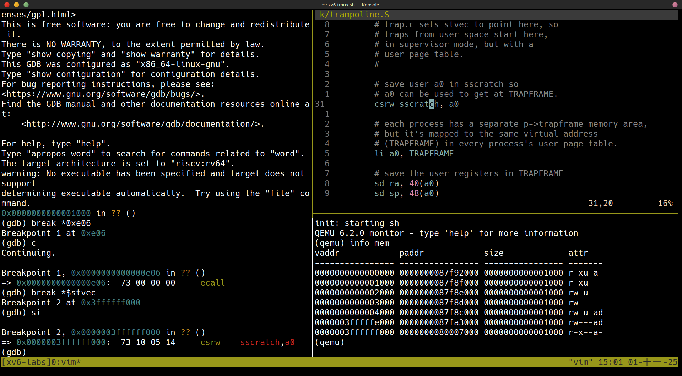Click the vim cursor position indicator 31,20
Screen dimensions: 682x376
pyautogui.click(x=600, y=203)
